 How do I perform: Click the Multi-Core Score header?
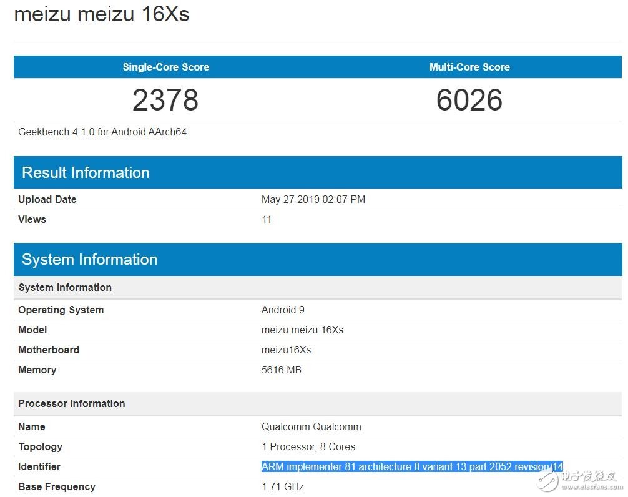pos(469,67)
